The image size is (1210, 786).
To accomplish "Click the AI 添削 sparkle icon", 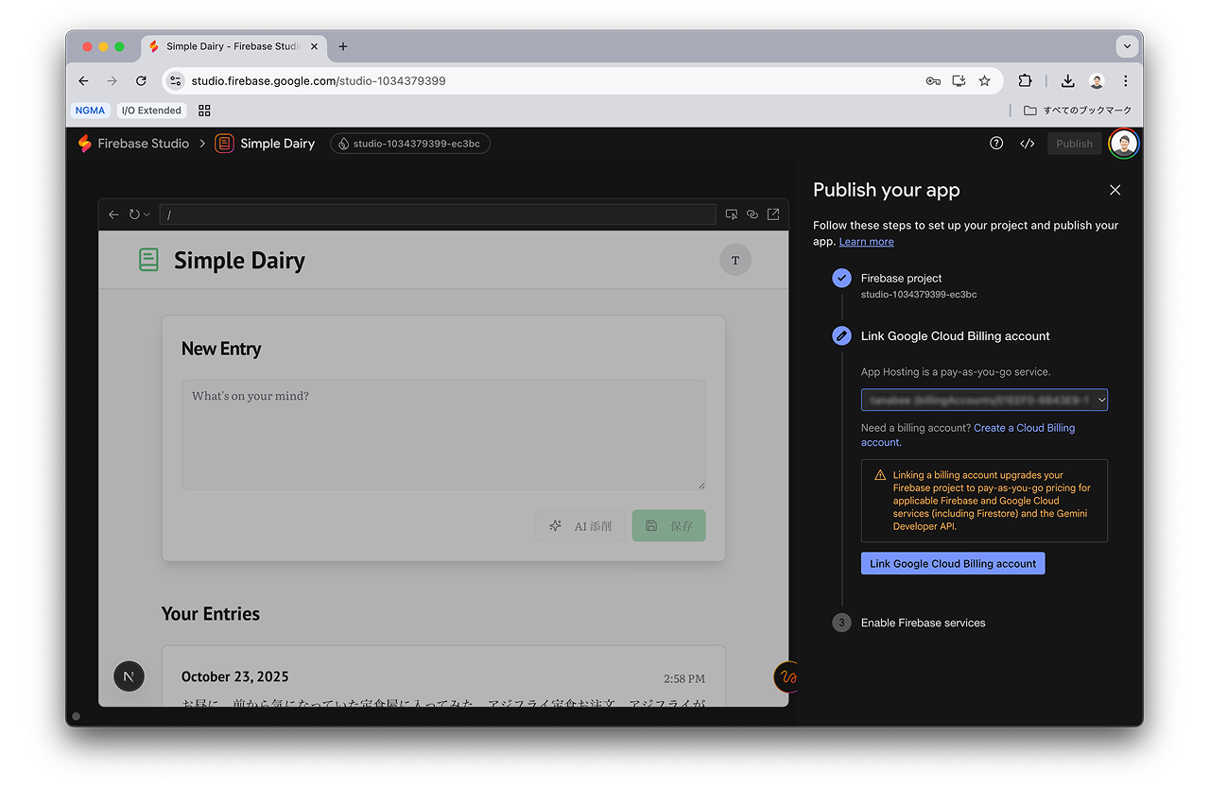I will (x=555, y=525).
